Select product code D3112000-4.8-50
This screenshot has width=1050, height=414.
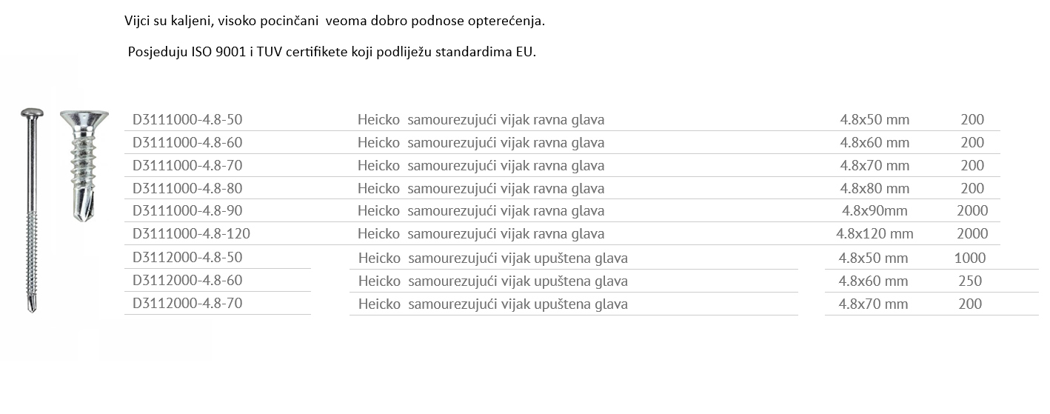pyautogui.click(x=187, y=258)
